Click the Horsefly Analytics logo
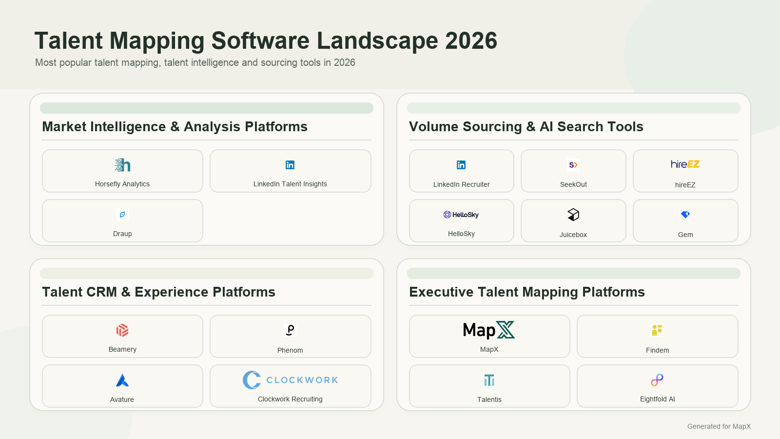The width and height of the screenshot is (780, 439). (122, 165)
